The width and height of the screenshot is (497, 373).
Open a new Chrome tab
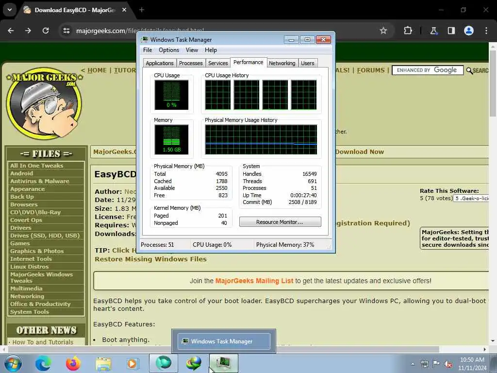tap(142, 10)
